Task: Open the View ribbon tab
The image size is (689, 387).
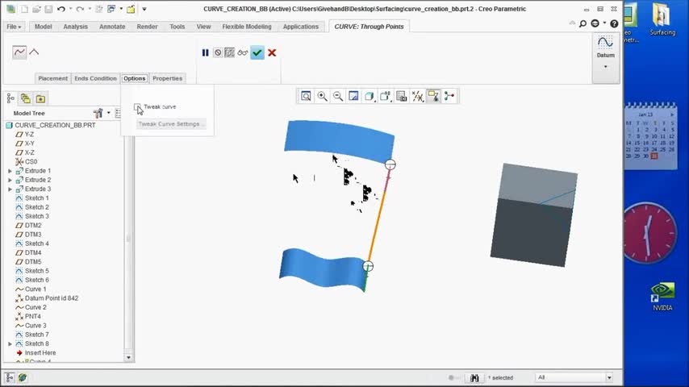Action: [203, 27]
